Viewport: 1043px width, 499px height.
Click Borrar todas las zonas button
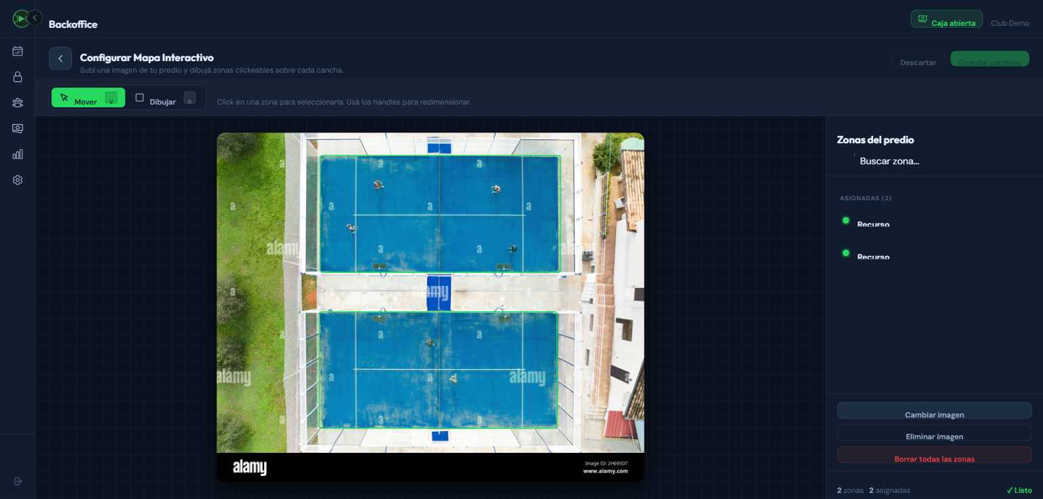click(934, 455)
